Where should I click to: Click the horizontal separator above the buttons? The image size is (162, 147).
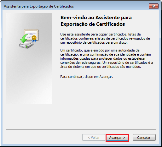pyautogui.click(x=81, y=129)
